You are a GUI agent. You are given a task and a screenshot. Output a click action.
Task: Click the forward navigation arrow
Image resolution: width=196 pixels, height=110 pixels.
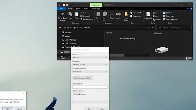[x=65, y=28]
